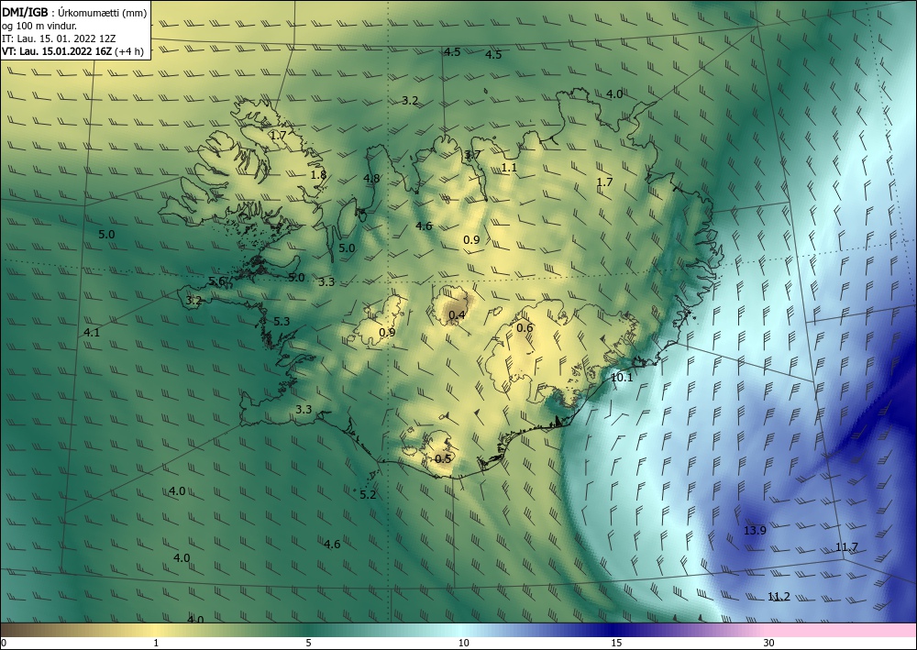Click the 13.9 precipitable water value
The height and width of the screenshot is (650, 917).
point(755,531)
